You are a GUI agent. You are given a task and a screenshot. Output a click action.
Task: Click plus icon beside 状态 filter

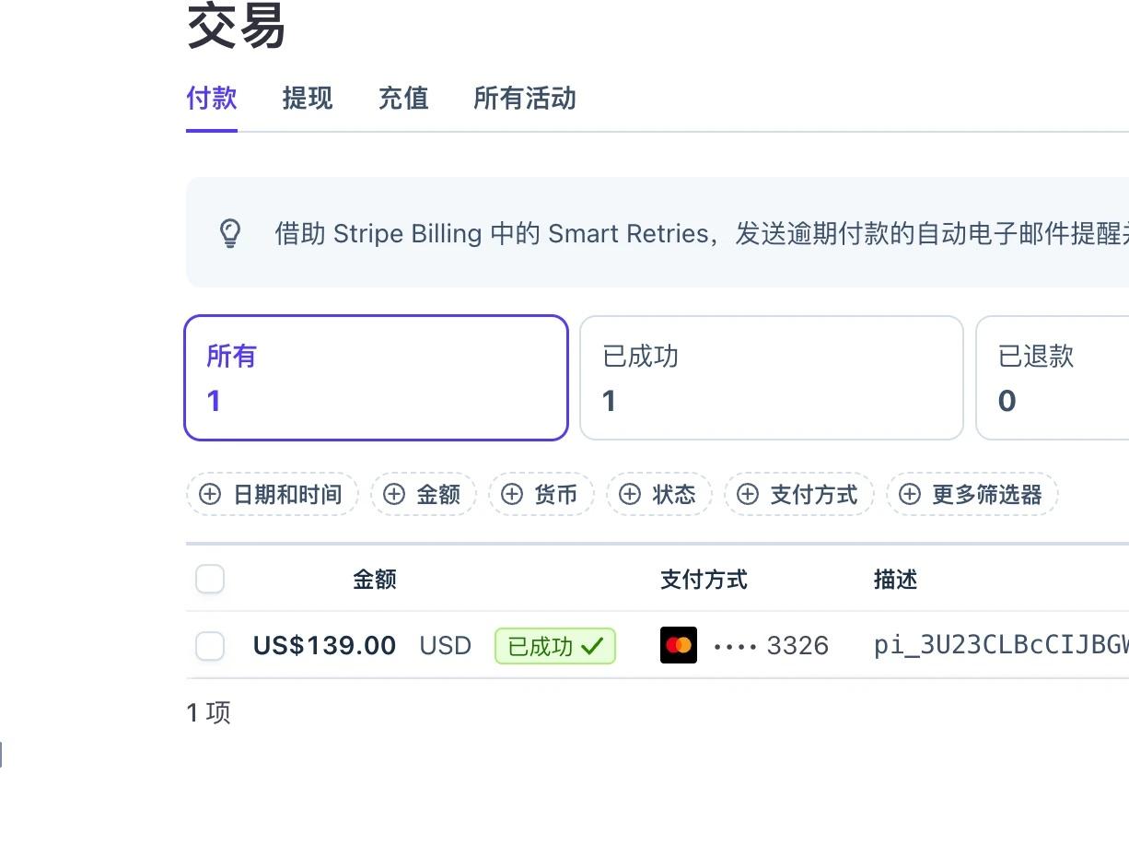coord(630,494)
